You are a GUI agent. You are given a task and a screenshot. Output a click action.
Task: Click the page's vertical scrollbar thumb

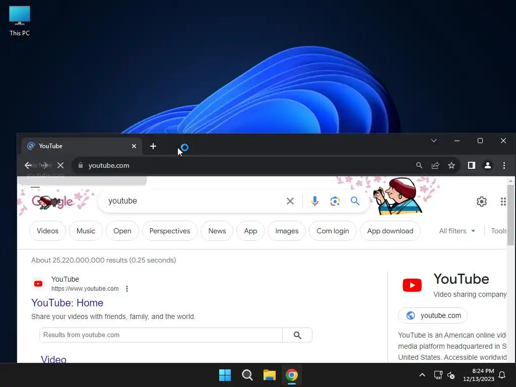(510, 215)
